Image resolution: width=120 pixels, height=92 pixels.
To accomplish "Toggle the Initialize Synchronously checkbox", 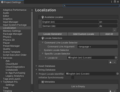I will [x=73, y=78].
